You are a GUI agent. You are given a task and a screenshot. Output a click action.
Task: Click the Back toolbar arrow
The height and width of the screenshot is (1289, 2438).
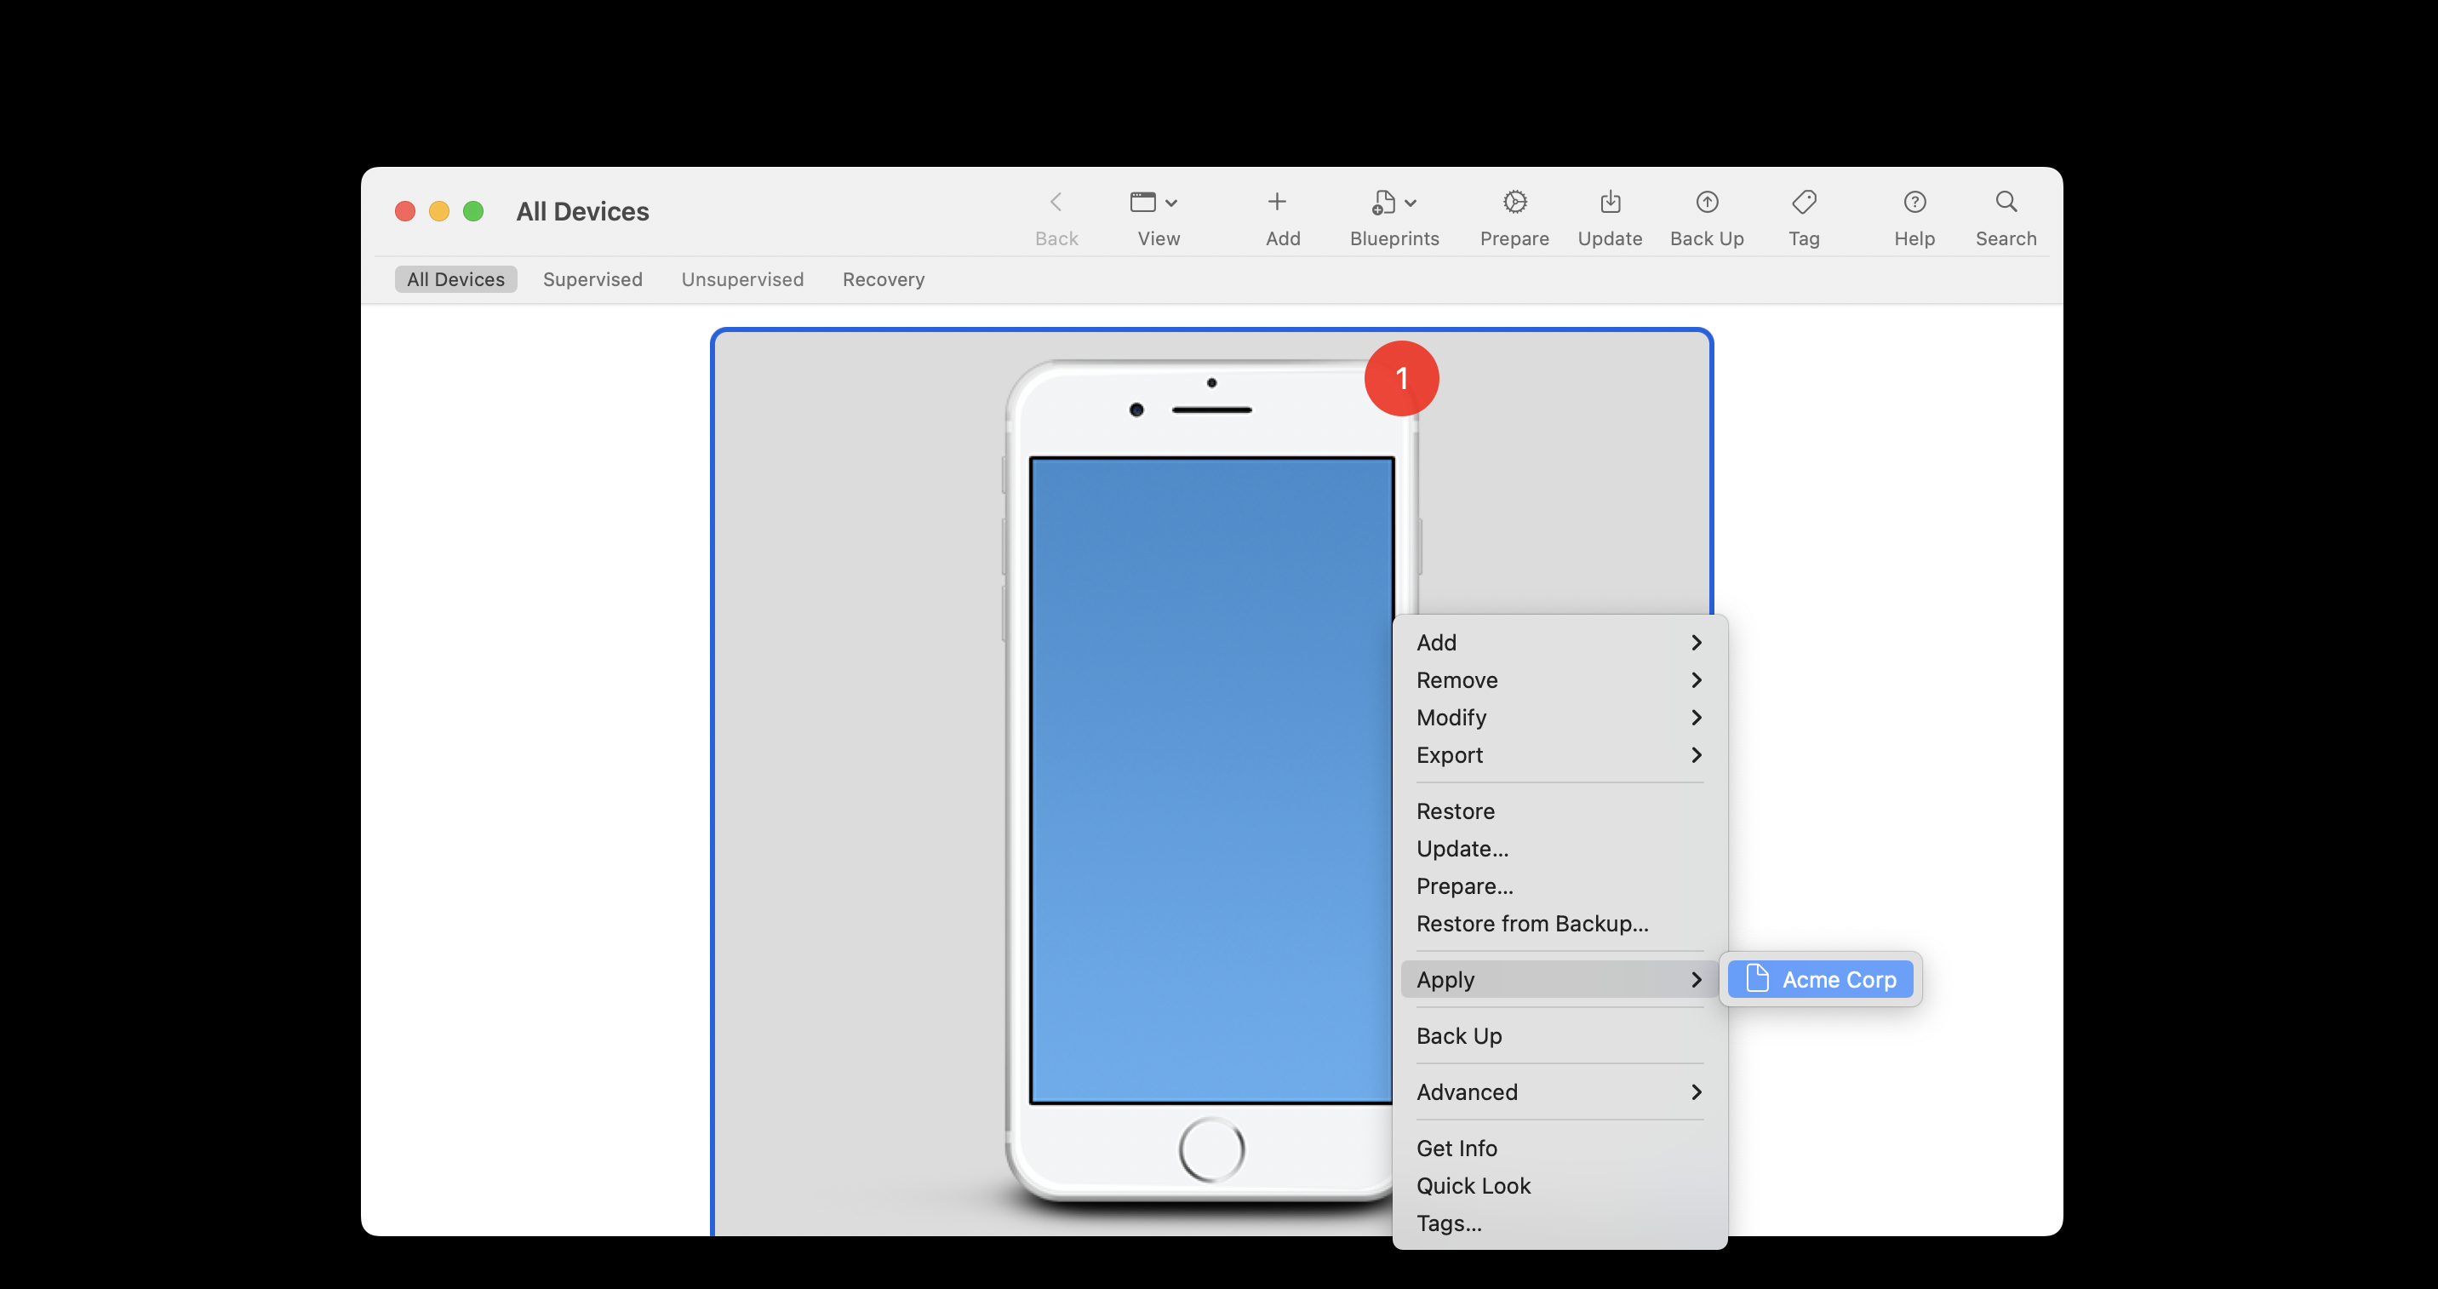pyautogui.click(x=1056, y=202)
